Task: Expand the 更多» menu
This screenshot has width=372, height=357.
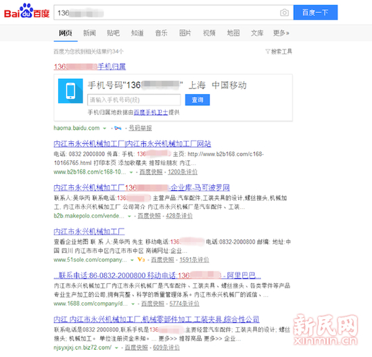Action: (281, 33)
